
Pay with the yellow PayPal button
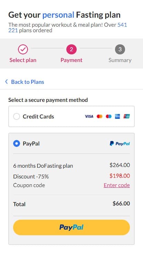[71, 227]
